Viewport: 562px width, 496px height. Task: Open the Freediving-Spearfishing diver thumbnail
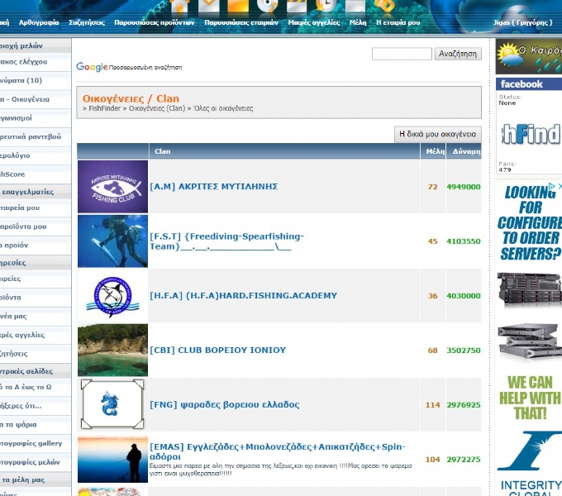pos(112,241)
